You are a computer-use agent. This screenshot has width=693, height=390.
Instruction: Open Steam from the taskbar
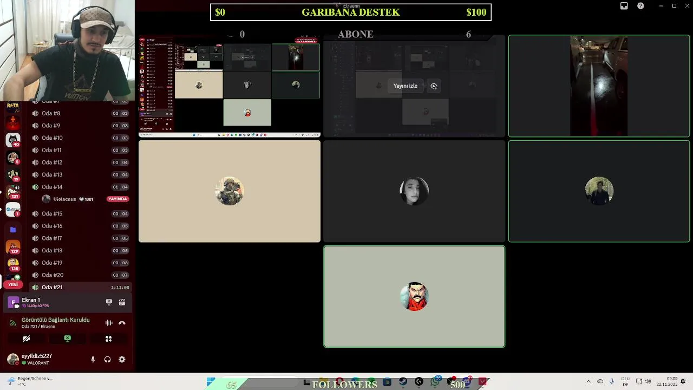click(x=403, y=382)
